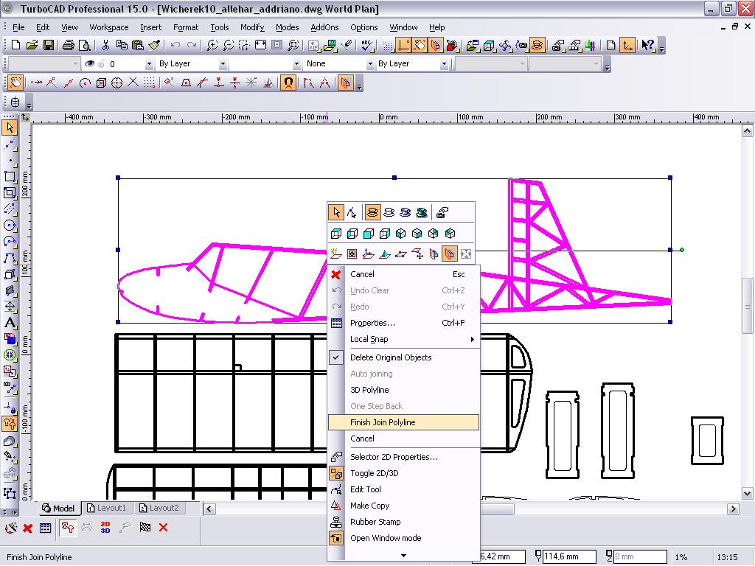Toggle 2D/3D in the context menu
The height and width of the screenshot is (566, 755).
pyautogui.click(x=374, y=473)
